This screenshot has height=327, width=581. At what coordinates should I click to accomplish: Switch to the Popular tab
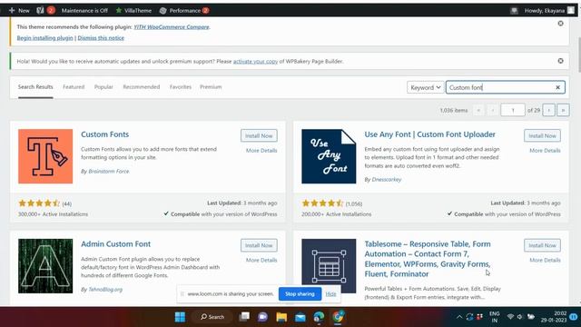pyautogui.click(x=103, y=87)
